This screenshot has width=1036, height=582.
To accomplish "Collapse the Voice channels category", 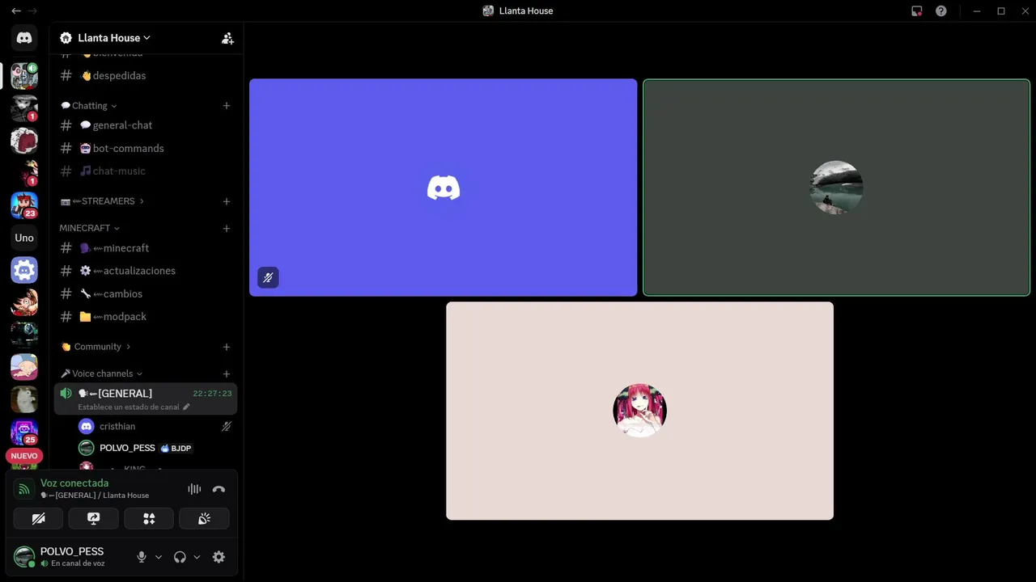I will click(x=101, y=373).
